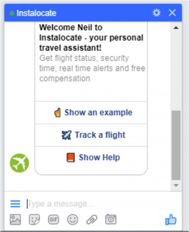Screen dimensions: 189x232
Task: Click the welcome message card text
Action: point(92,53)
